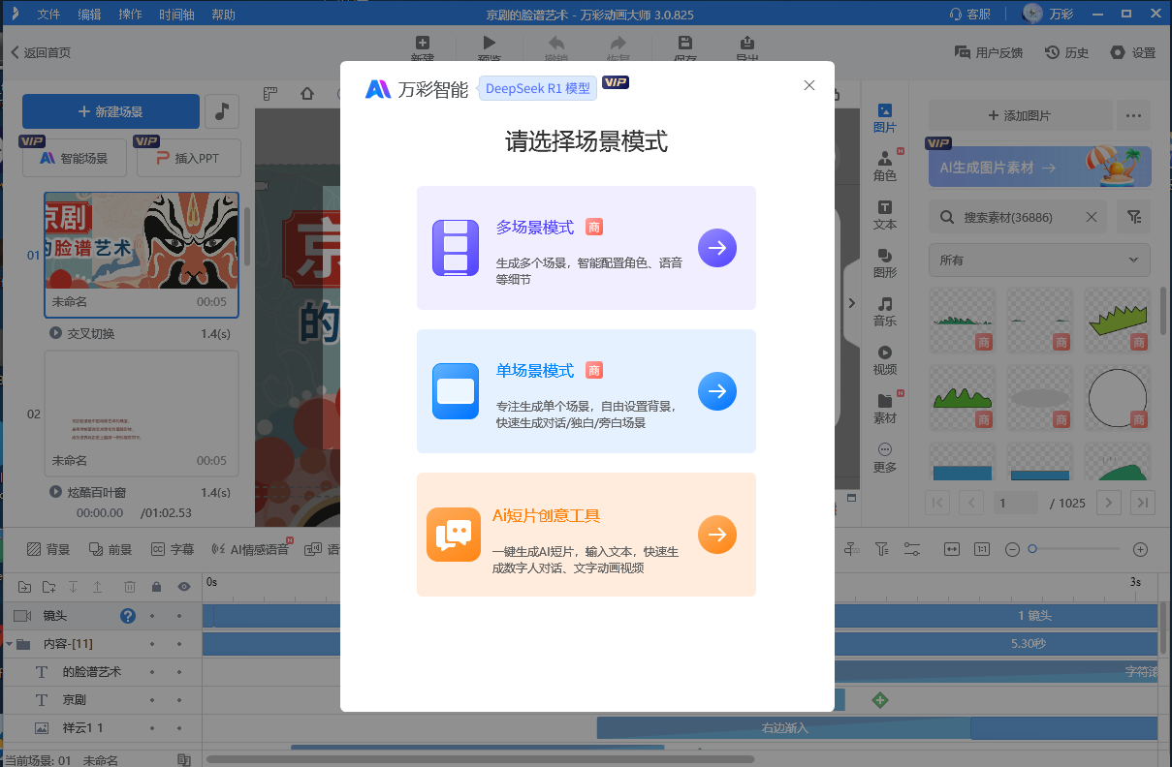
Task: Click the music note button beside 新建场景
Action: tap(222, 111)
